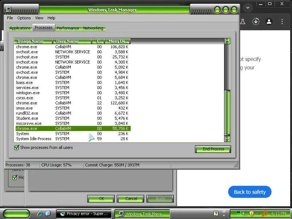Click highlighted chrome.exe row using 55,756 K

tap(73, 128)
